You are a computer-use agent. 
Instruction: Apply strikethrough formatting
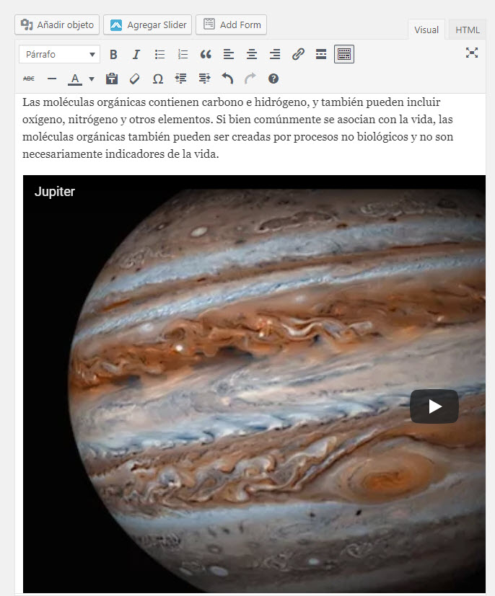coord(29,79)
